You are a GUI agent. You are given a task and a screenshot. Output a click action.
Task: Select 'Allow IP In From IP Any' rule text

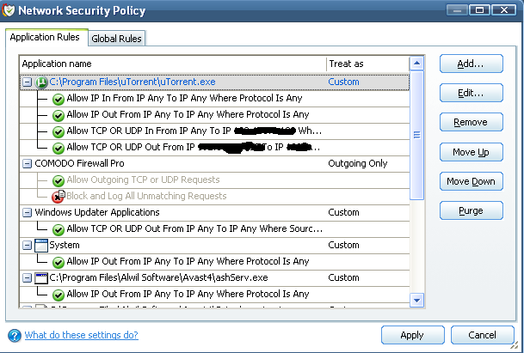click(184, 98)
